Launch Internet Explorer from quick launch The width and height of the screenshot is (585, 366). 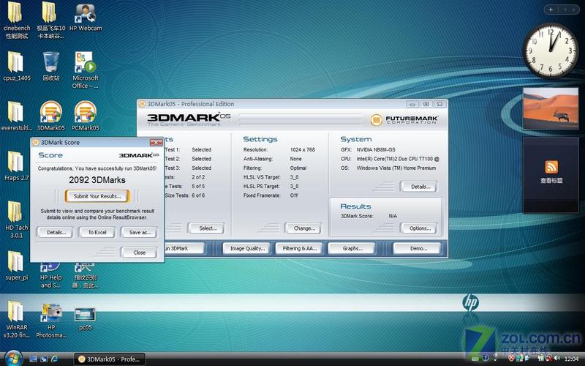[54, 359]
